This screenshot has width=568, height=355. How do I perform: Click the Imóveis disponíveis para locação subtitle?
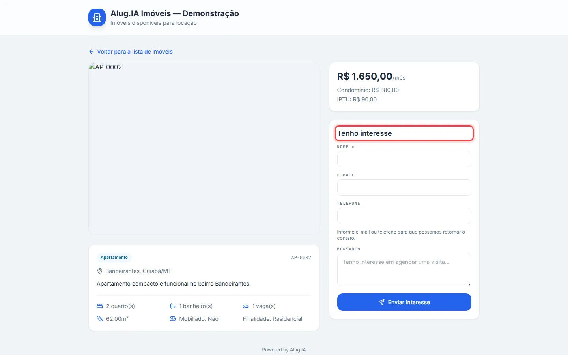153,23
